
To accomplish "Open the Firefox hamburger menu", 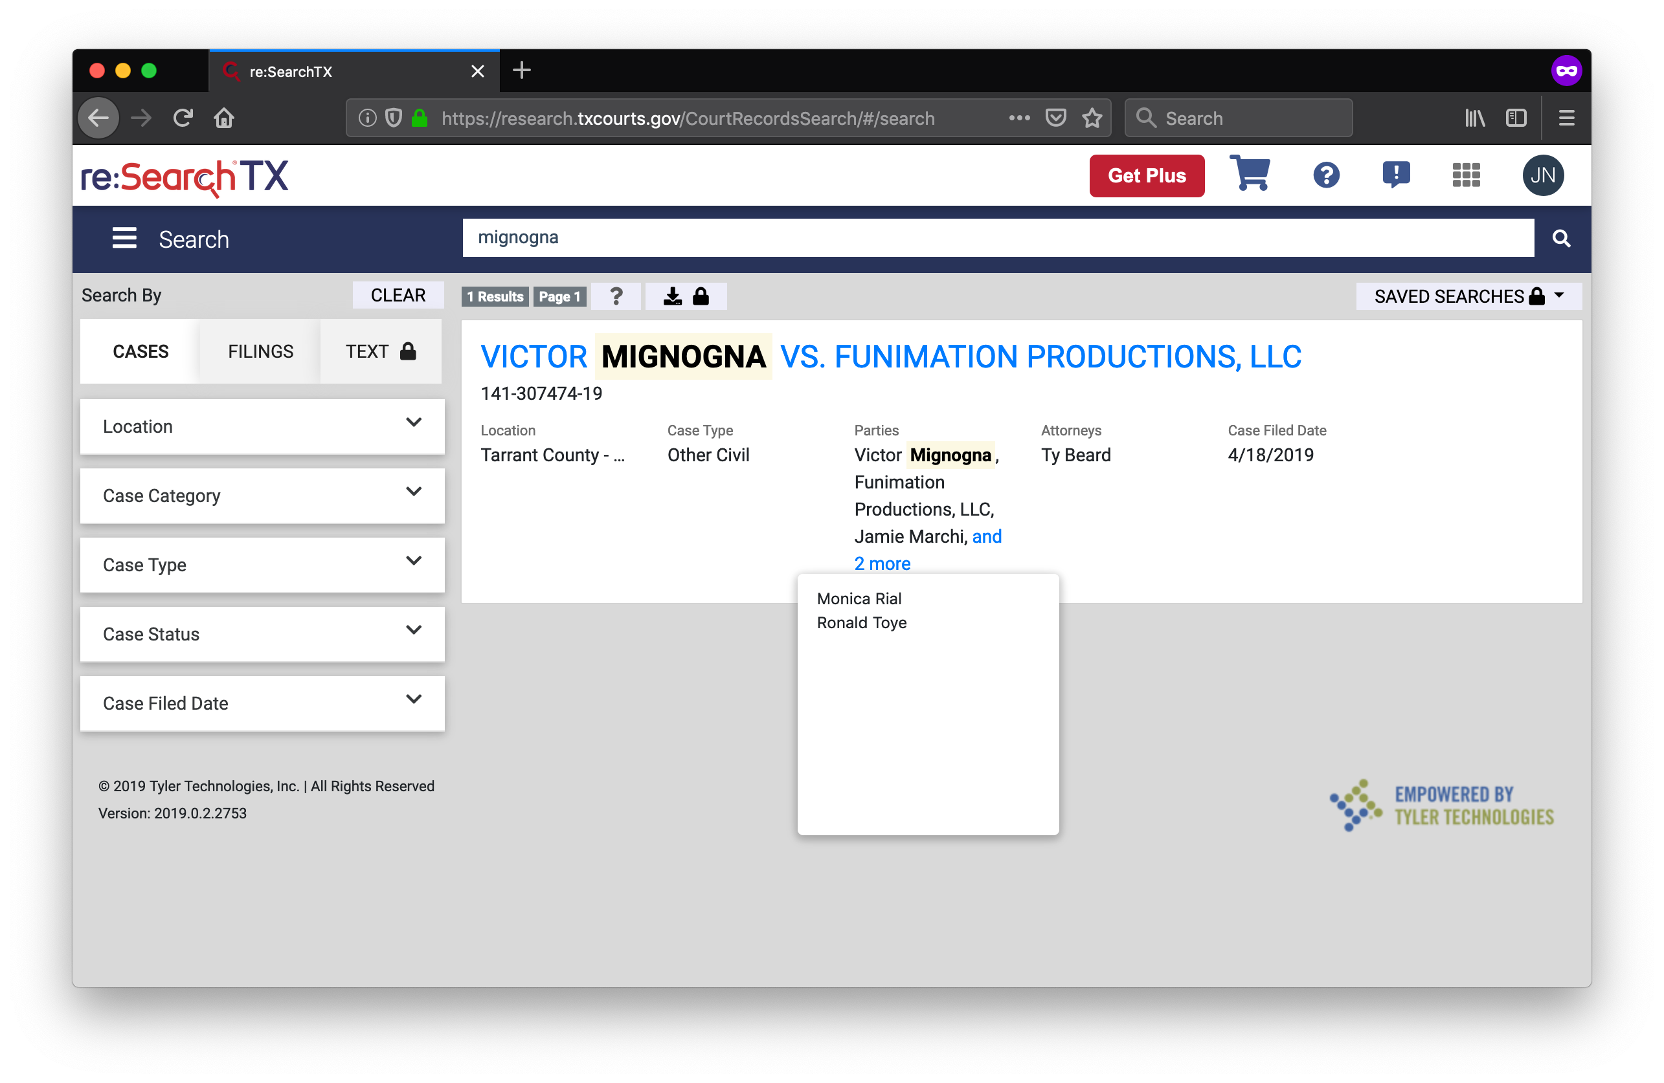I will 1566,118.
